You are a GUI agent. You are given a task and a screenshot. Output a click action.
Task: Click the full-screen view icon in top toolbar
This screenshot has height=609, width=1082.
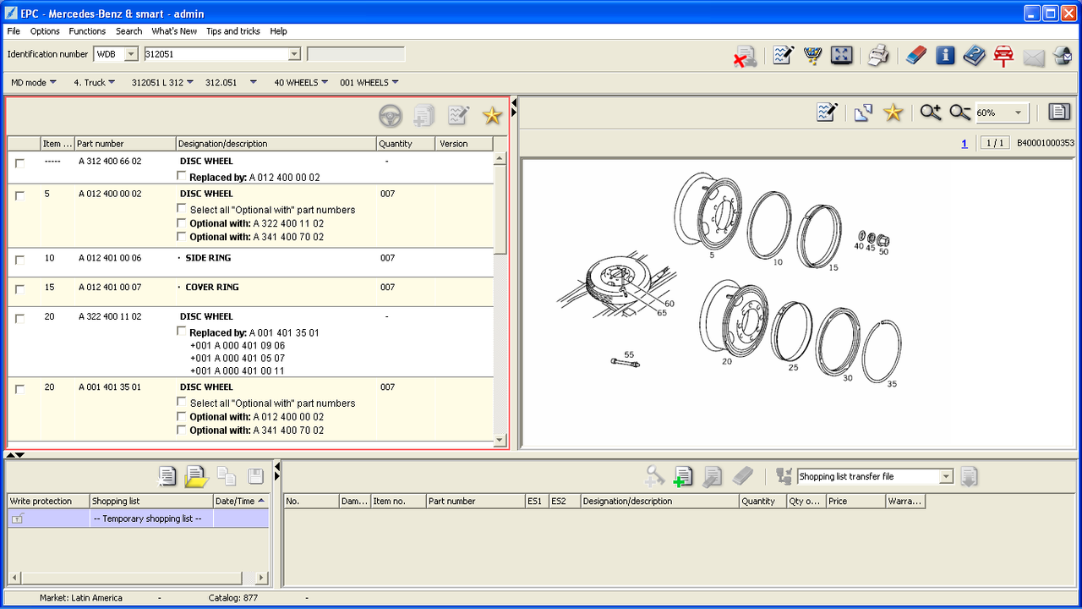(x=841, y=56)
